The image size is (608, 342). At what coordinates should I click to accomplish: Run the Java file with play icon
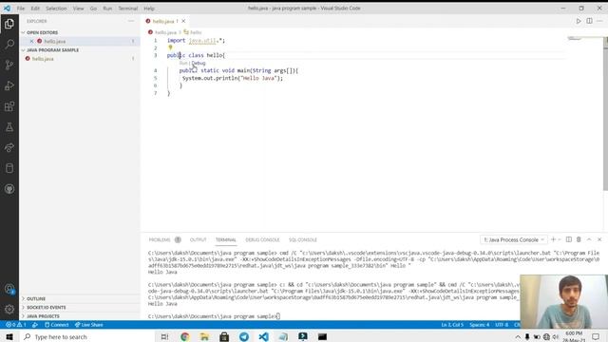[x=579, y=21]
